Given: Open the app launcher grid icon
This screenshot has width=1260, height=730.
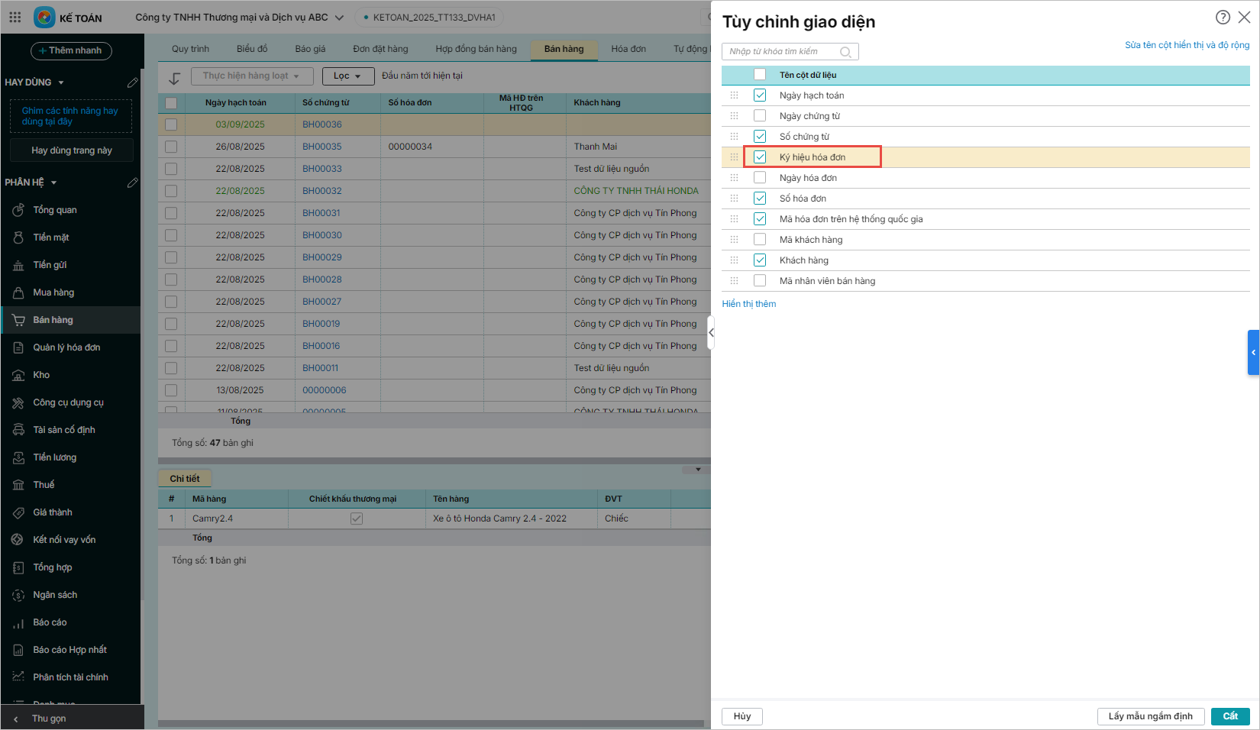Looking at the screenshot, I should (15, 17).
